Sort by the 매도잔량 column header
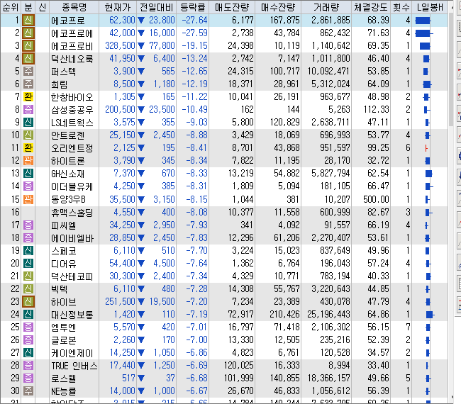 (x=232, y=7)
